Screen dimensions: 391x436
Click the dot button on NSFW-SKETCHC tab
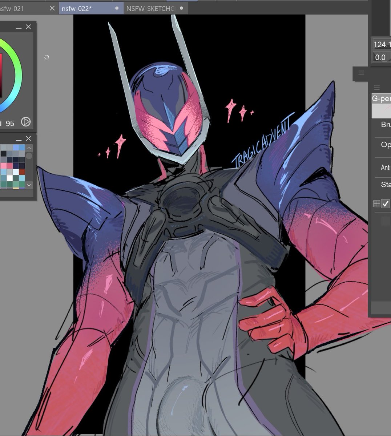tap(181, 8)
